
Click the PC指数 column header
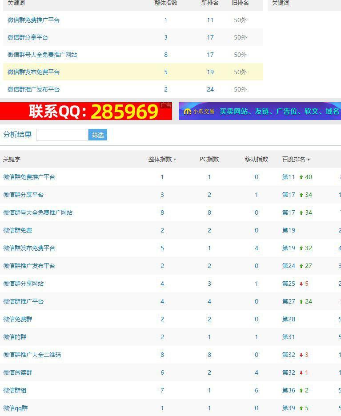click(x=209, y=159)
